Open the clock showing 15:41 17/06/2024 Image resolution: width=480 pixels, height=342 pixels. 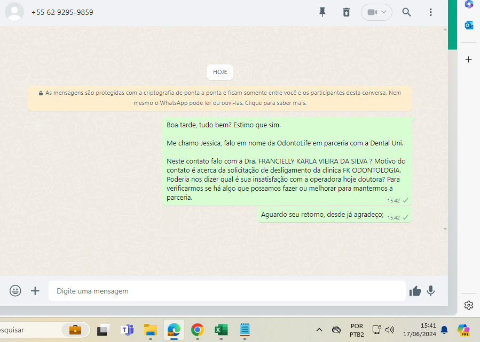tap(419, 330)
